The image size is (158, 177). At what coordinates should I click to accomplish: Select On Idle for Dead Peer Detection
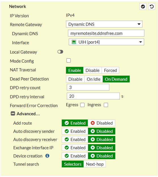(x=93, y=79)
